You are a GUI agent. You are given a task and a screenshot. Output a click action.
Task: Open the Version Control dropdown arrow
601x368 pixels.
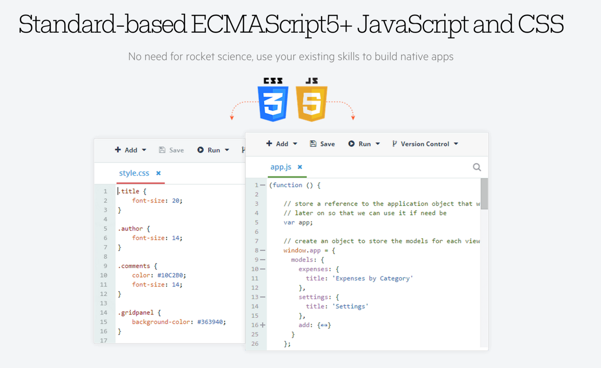pos(456,144)
